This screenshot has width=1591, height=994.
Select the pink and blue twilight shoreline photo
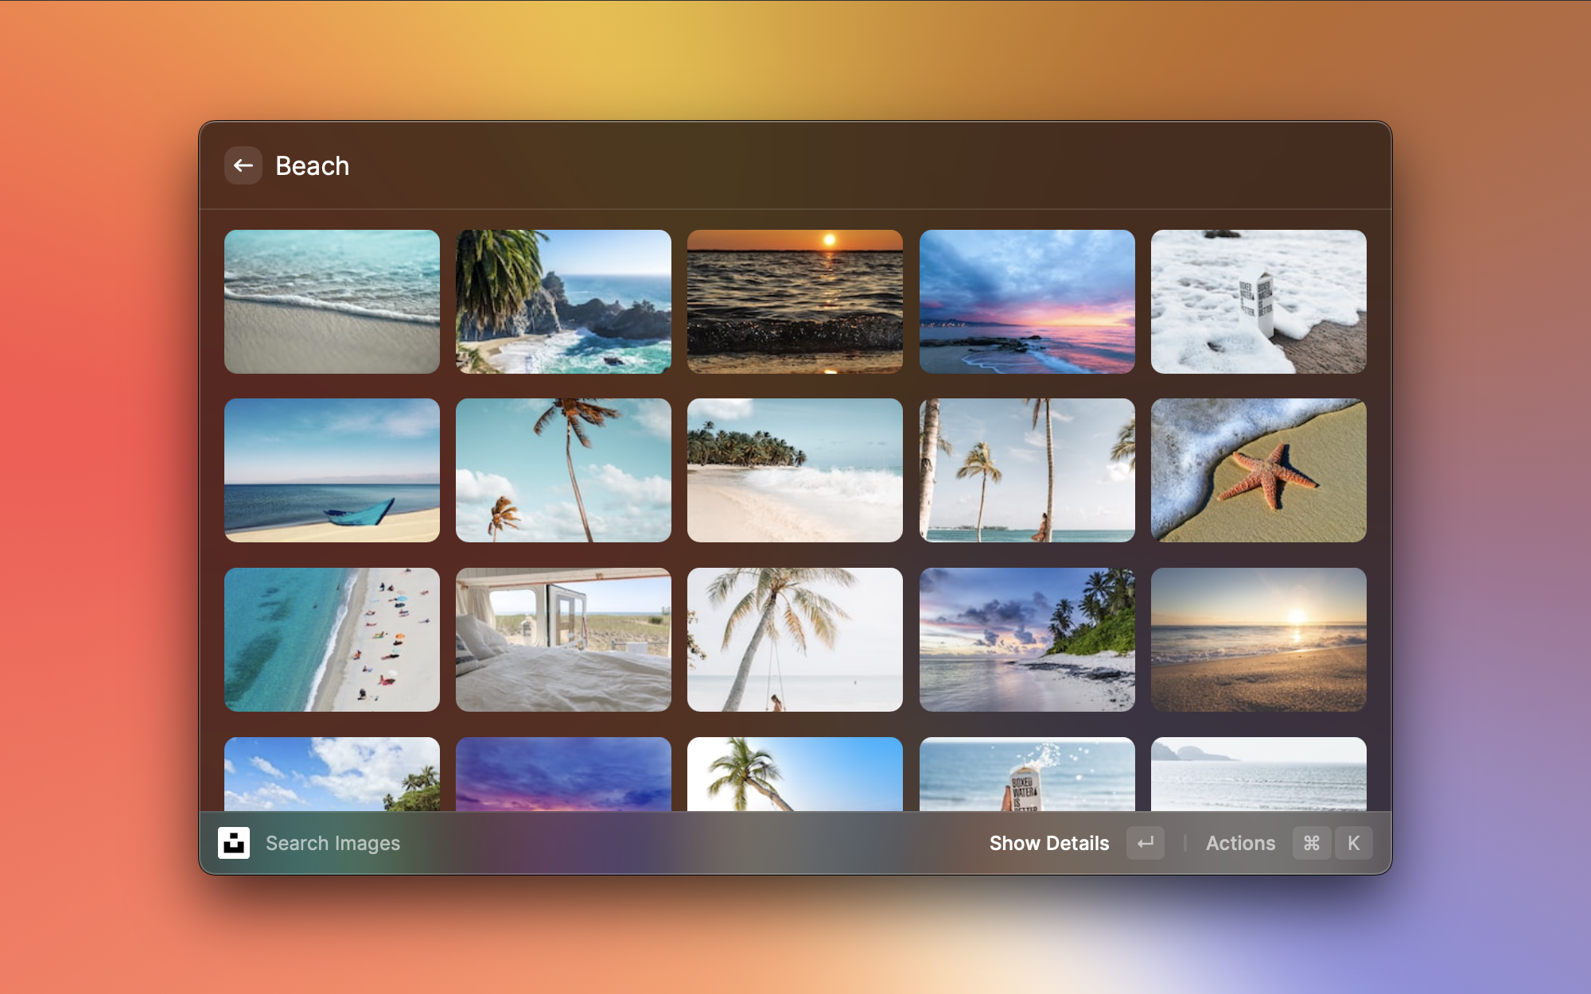1027,302
